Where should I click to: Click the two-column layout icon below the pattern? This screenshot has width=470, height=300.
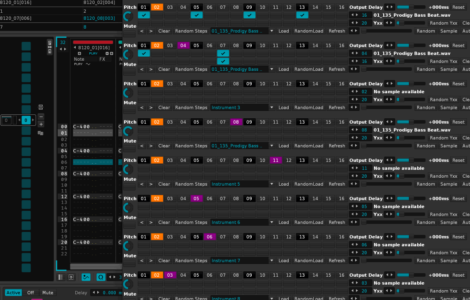tap(61, 277)
